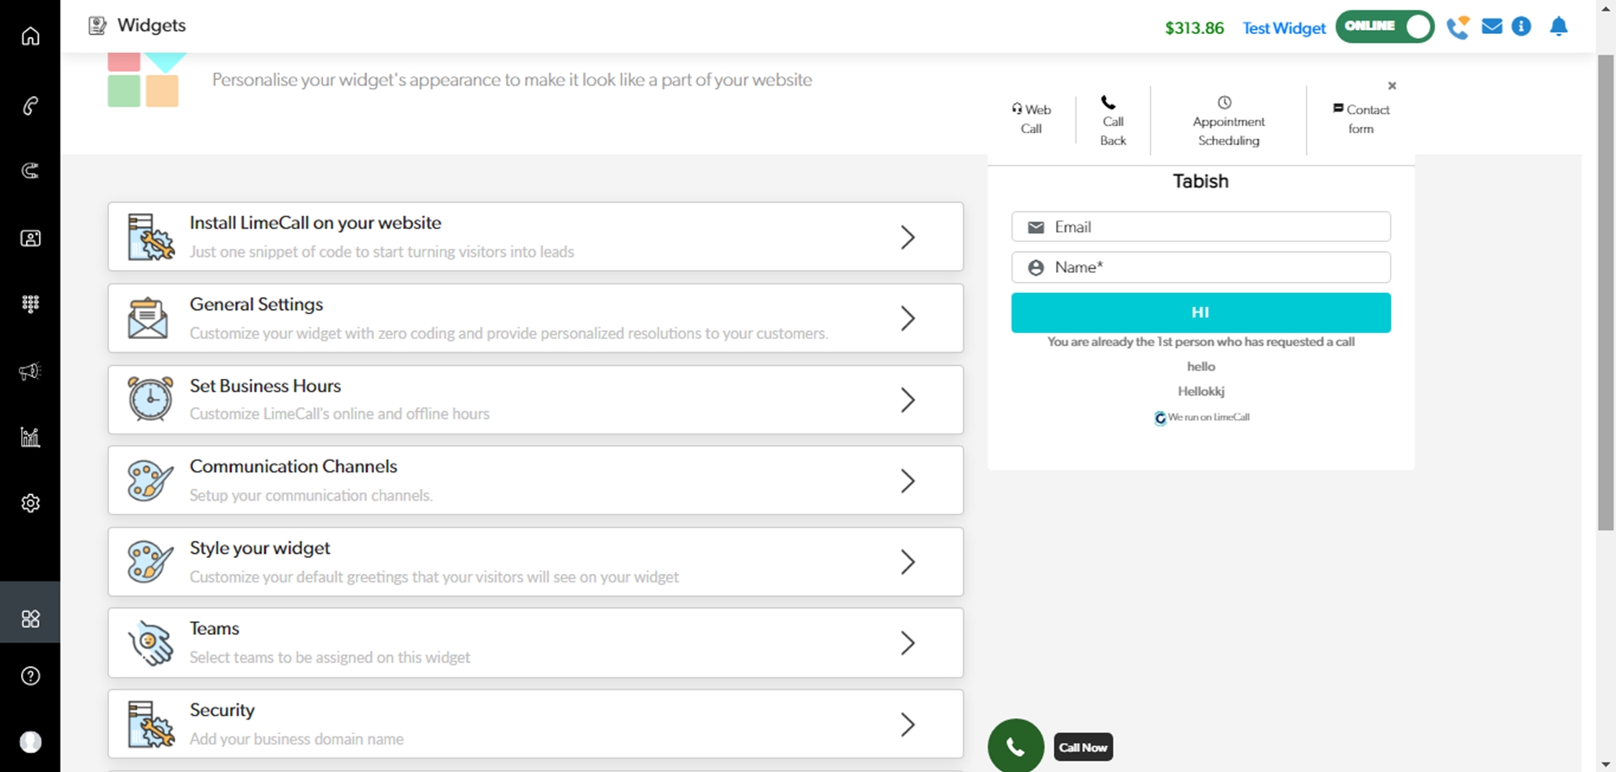Click the blue envelope icon in header
This screenshot has width=1616, height=772.
(1492, 27)
